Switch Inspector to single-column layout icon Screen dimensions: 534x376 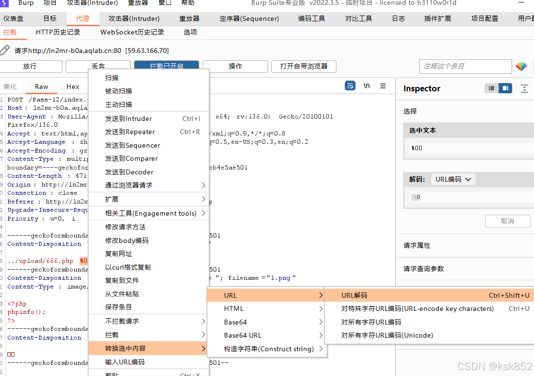tap(491, 88)
